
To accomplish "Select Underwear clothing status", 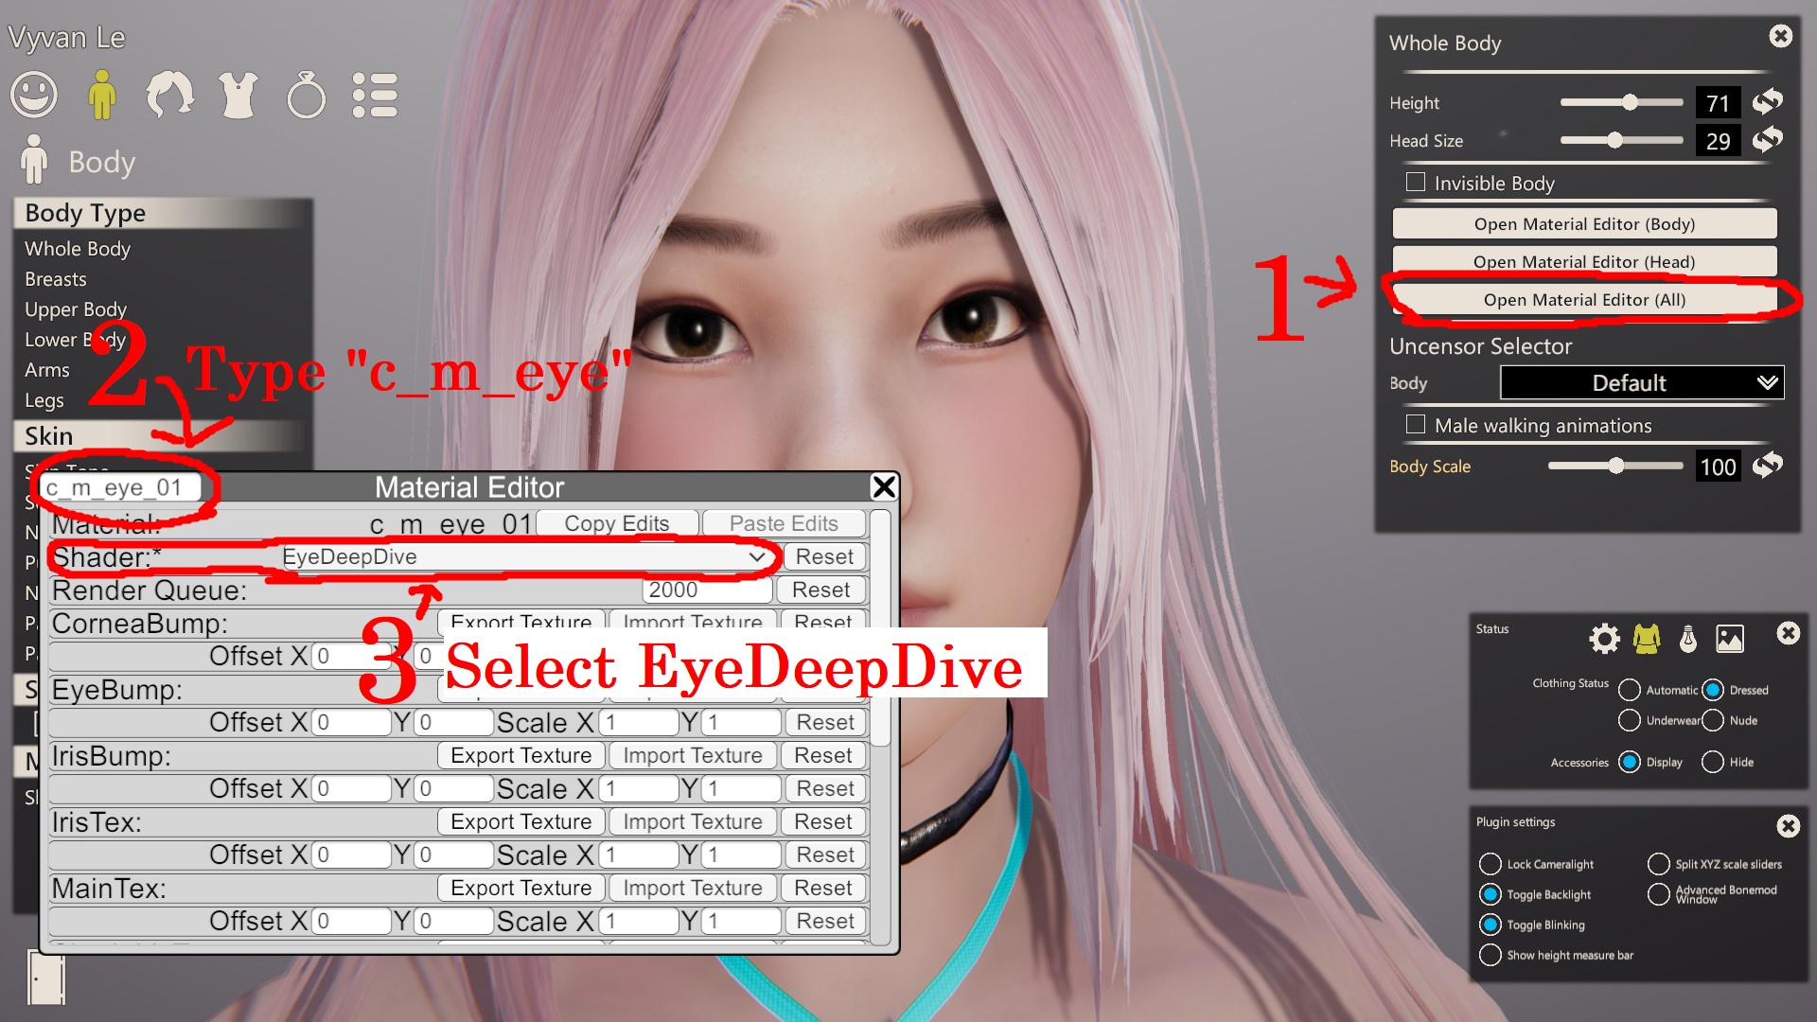I will pyautogui.click(x=1630, y=720).
